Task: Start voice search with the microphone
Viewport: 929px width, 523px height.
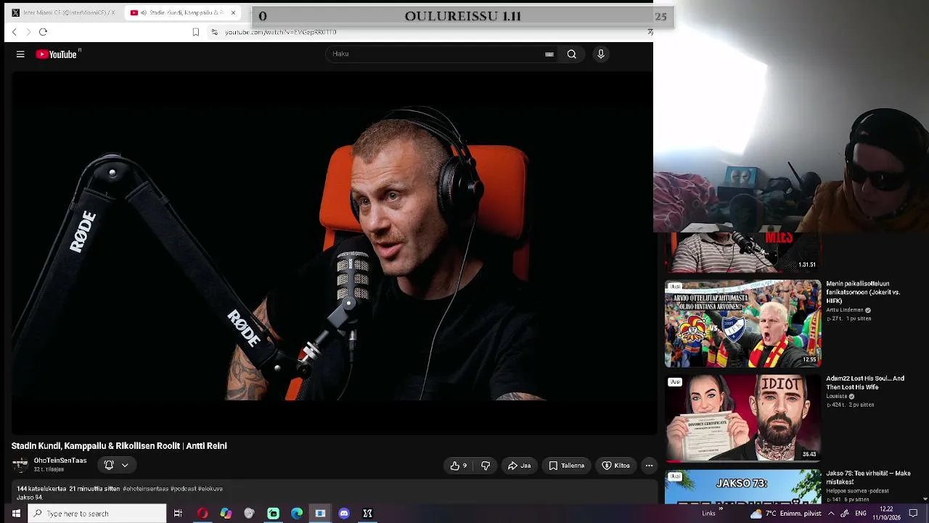Action: click(601, 54)
